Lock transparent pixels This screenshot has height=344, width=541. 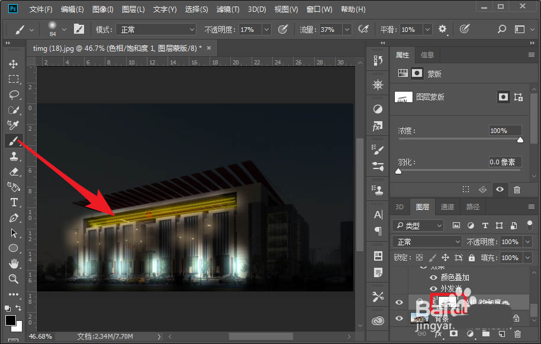[419, 258]
